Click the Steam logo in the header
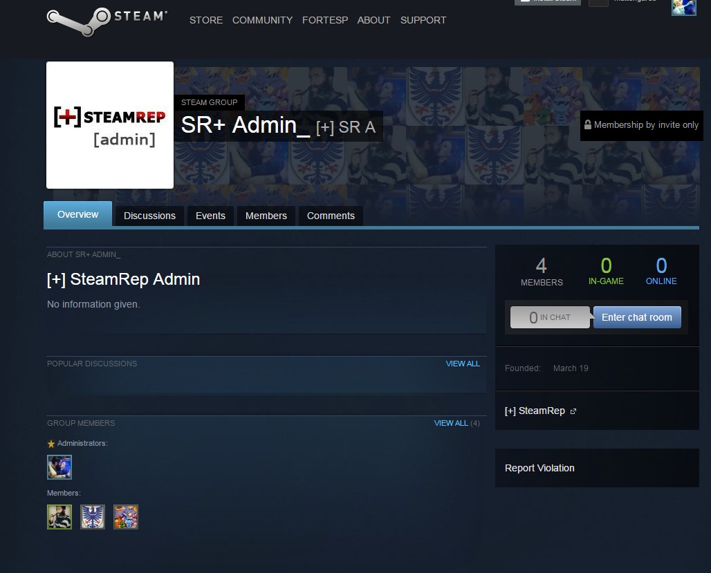 tap(107, 19)
